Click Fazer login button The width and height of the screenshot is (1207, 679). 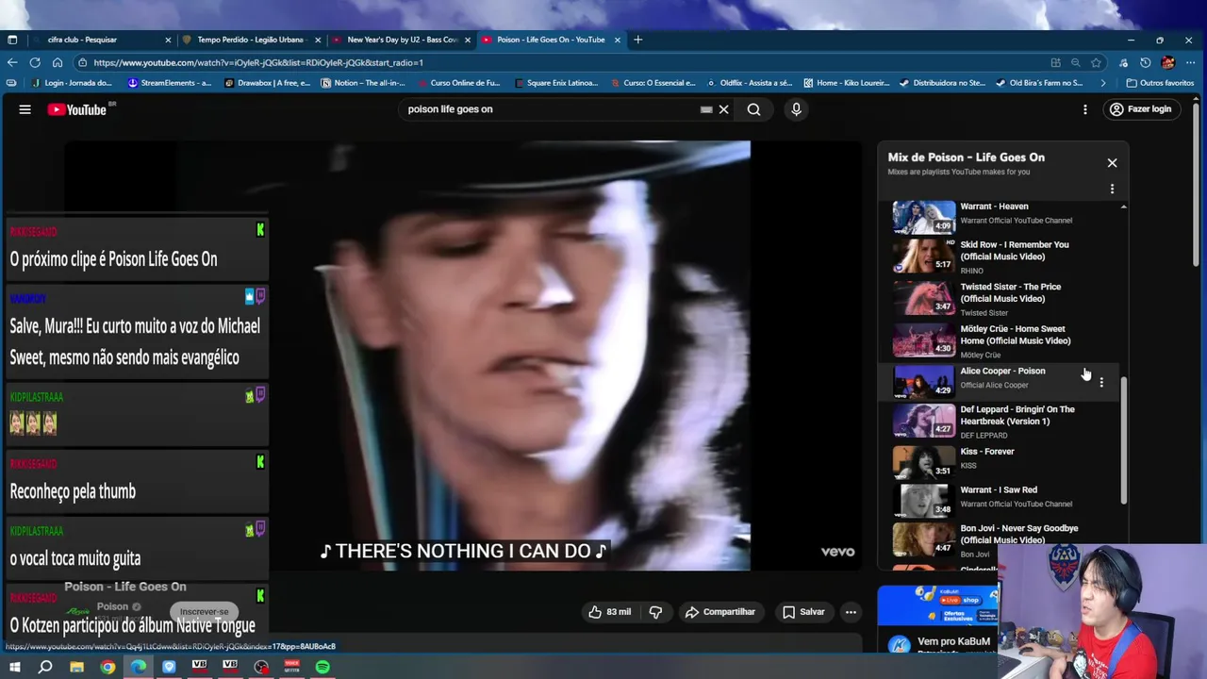tap(1140, 109)
